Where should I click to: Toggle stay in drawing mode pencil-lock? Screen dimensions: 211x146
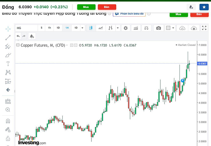pyautogui.click(x=8, y=130)
